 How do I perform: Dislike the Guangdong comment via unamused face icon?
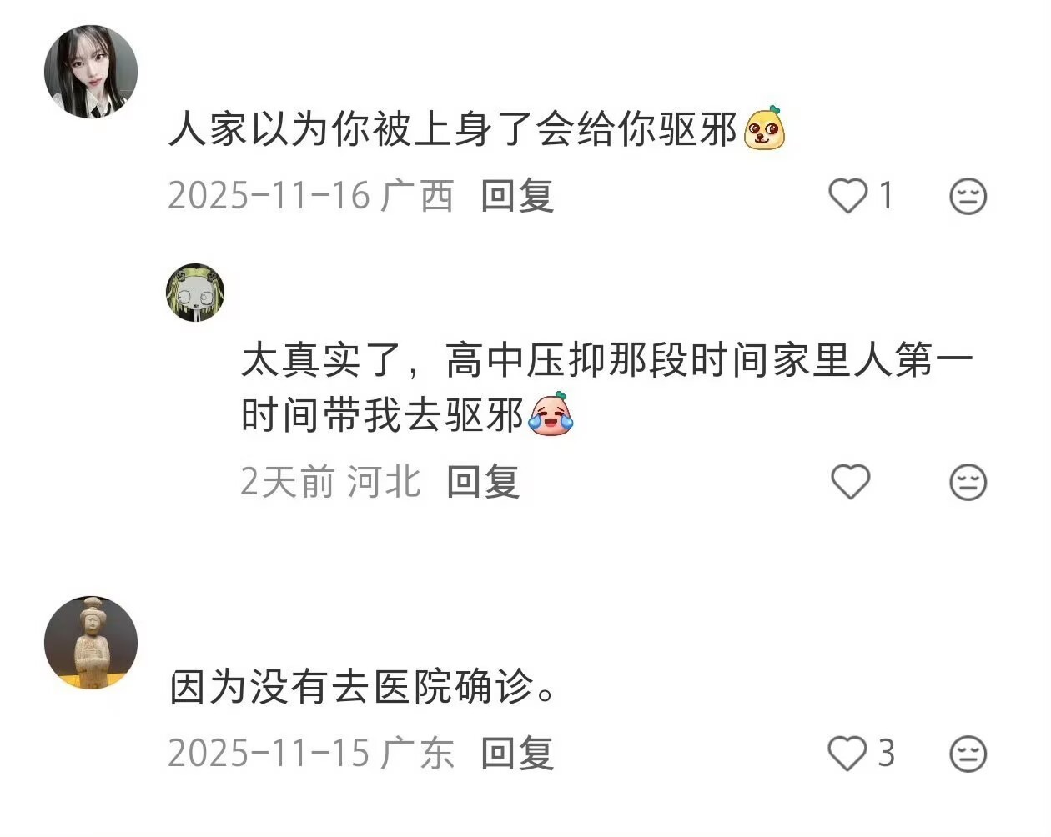[x=968, y=754]
